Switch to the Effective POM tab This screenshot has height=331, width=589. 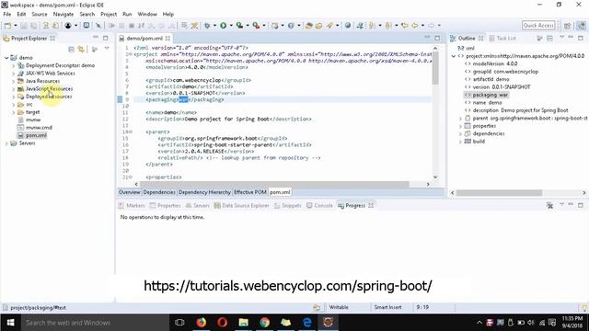249,192
